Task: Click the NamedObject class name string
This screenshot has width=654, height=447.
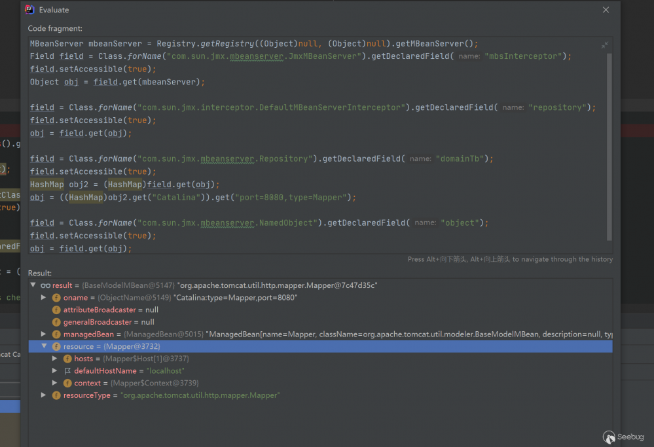Action: point(227,223)
